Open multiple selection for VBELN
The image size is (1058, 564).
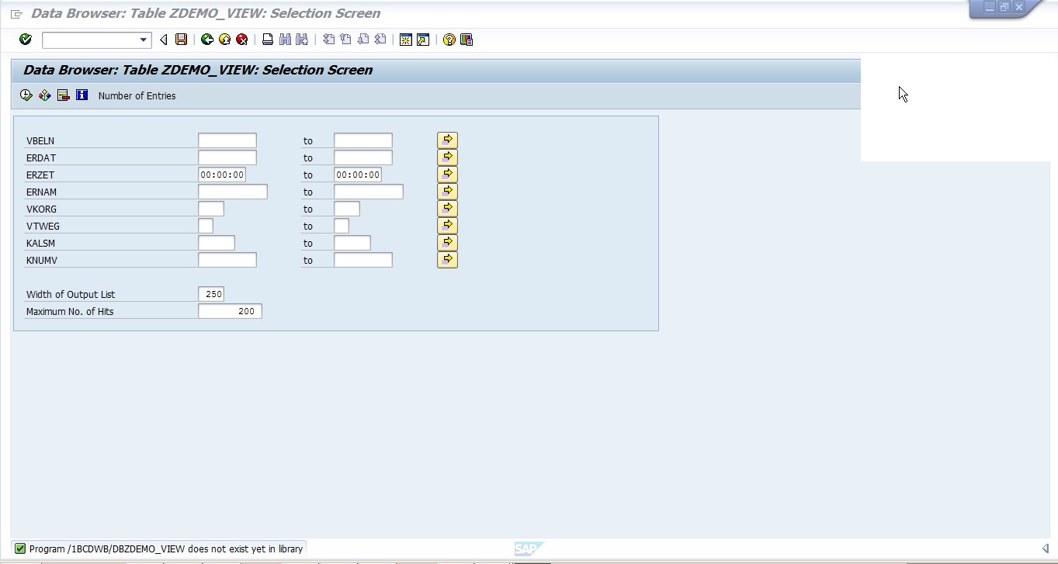coord(447,140)
